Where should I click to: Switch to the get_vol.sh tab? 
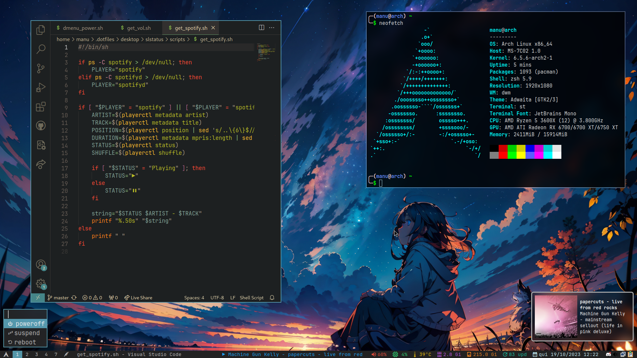pyautogui.click(x=139, y=28)
